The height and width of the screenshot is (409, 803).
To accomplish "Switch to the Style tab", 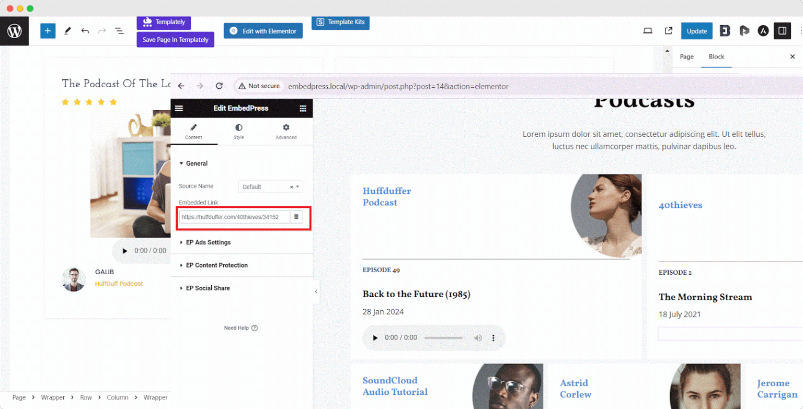I will [238, 132].
